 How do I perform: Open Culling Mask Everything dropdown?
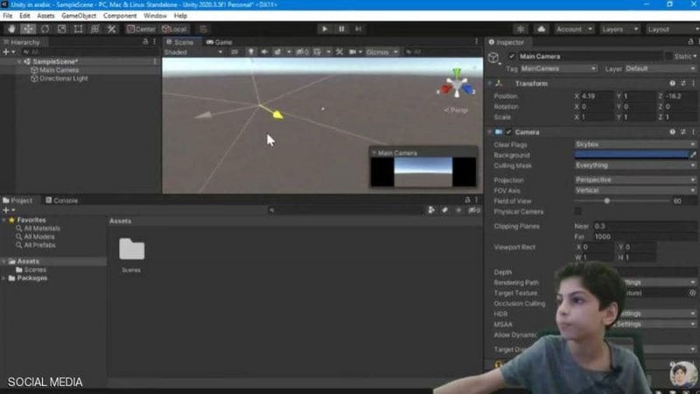click(x=635, y=165)
